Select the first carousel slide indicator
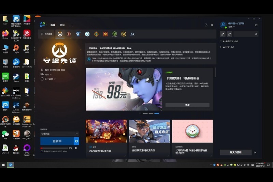The height and width of the screenshot is (182, 273). tap(145, 113)
